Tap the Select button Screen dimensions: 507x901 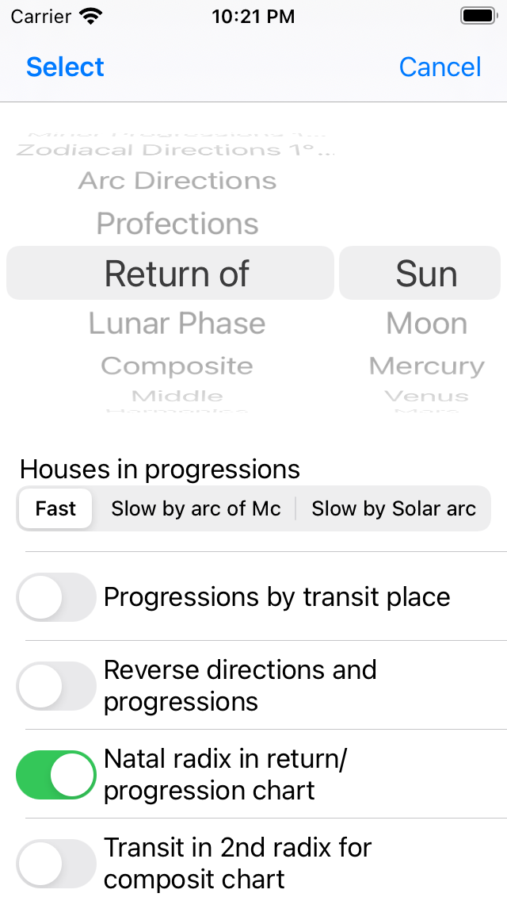tap(64, 67)
